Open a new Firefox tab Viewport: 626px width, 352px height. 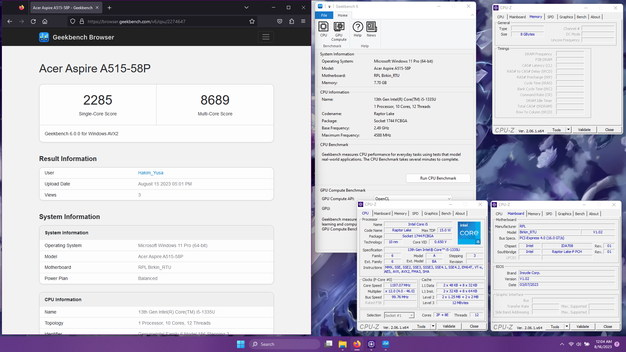coord(110,7)
